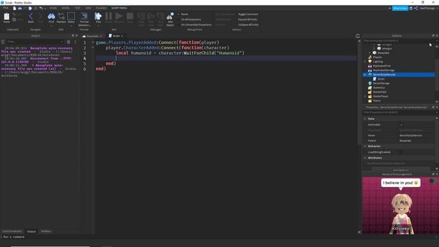This screenshot has width=439, height=247.
Task: Click the Paste clipboard icon
Action: click(x=6, y=17)
